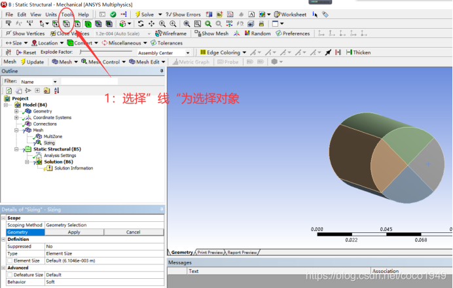The height and width of the screenshot is (288, 453).
Task: Toggle the Element Size checkbox
Action: (10, 261)
